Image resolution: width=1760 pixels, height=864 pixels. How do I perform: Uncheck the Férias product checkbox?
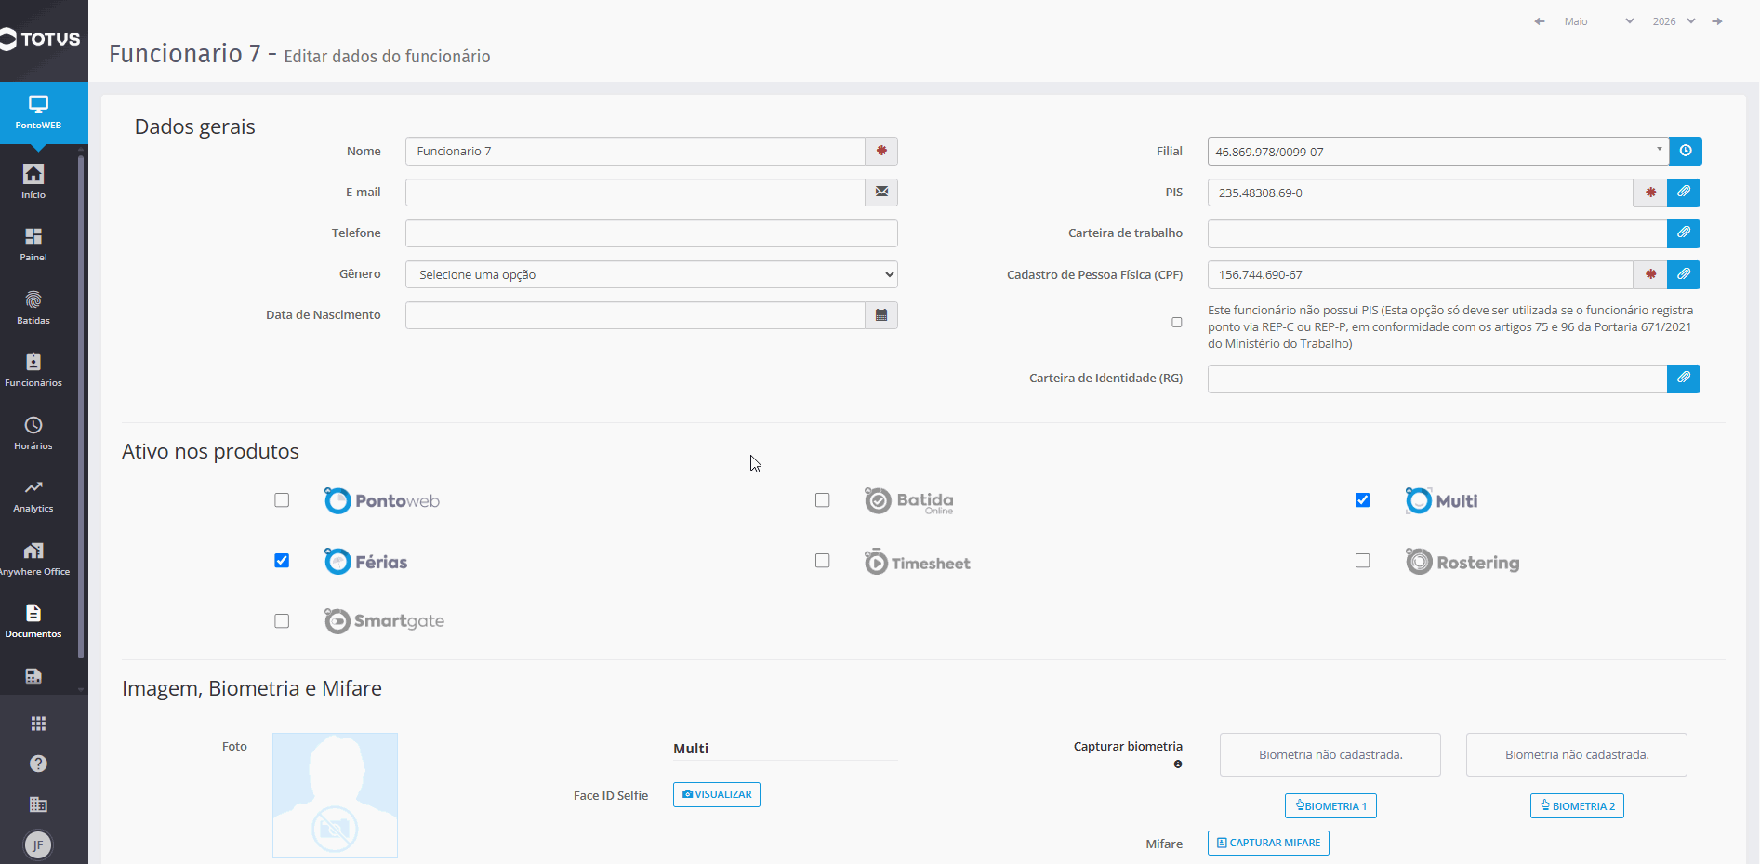(282, 561)
